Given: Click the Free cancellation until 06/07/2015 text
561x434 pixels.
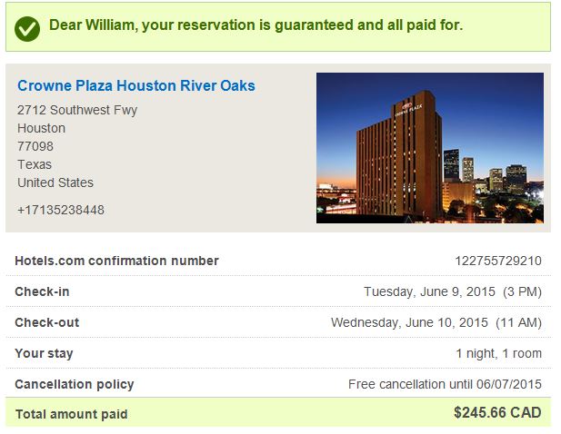Looking at the screenshot, I should pos(445,384).
